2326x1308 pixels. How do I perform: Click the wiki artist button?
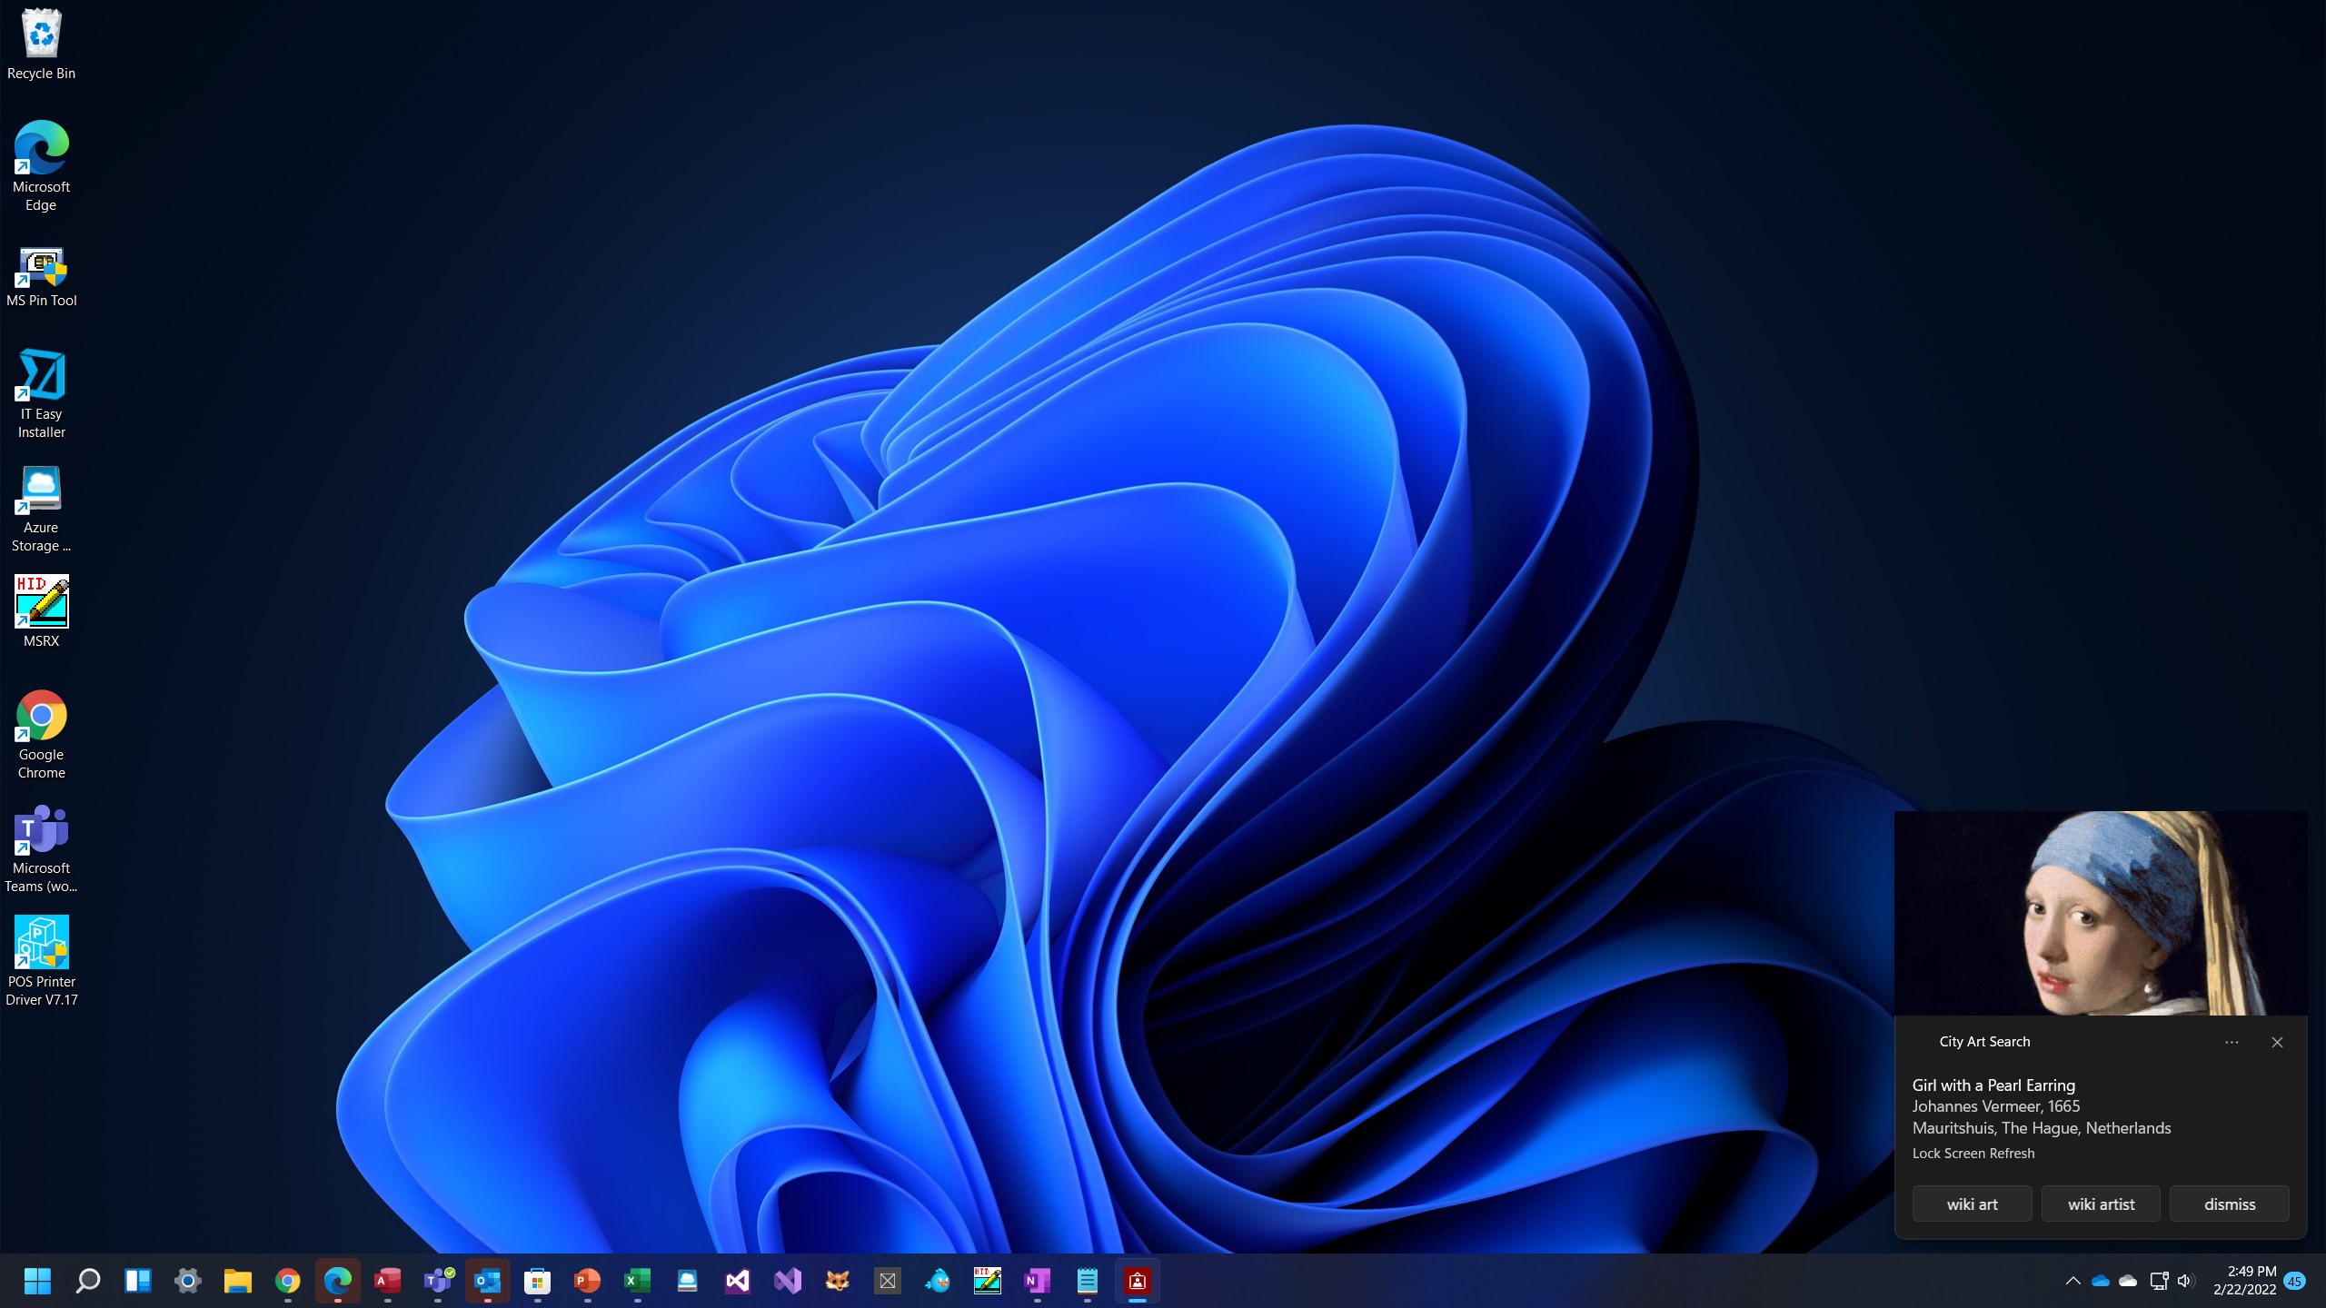(x=2101, y=1204)
